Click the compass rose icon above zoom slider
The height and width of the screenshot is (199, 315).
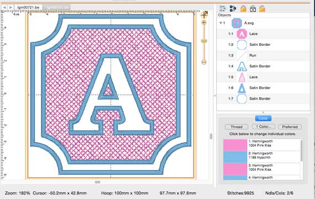click(204, 14)
